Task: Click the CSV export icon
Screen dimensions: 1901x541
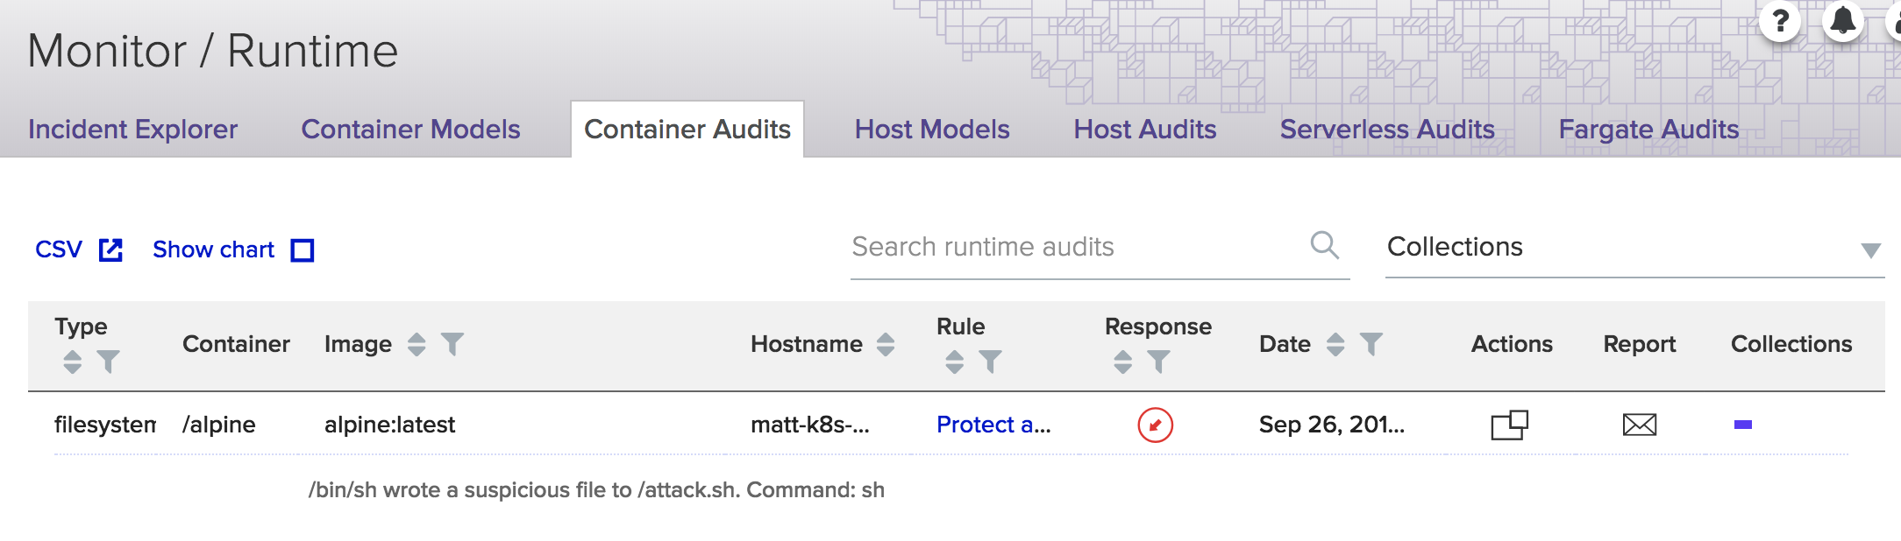Action: pos(110,250)
